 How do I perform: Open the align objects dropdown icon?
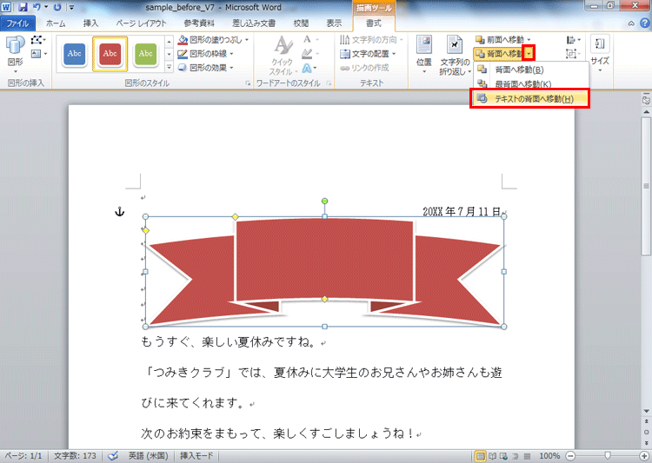click(x=574, y=40)
